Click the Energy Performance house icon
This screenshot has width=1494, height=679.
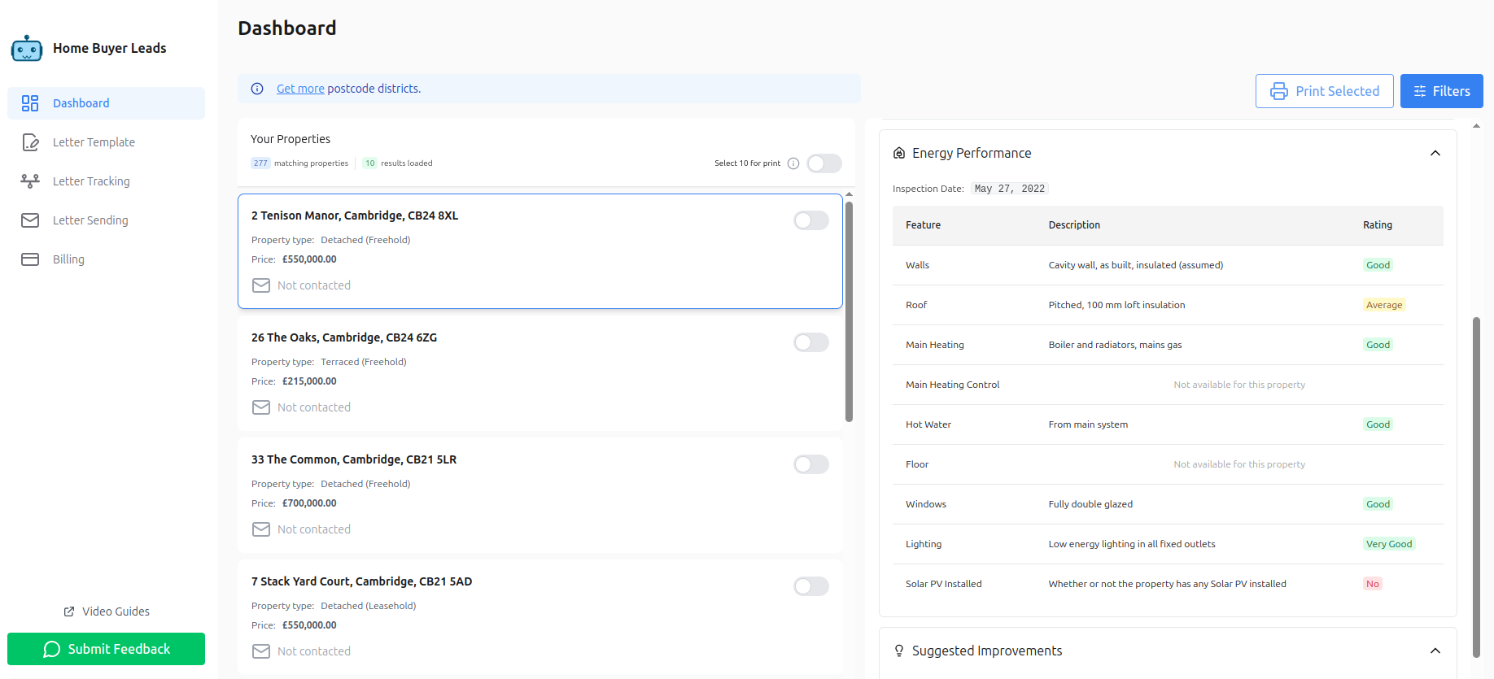click(899, 153)
